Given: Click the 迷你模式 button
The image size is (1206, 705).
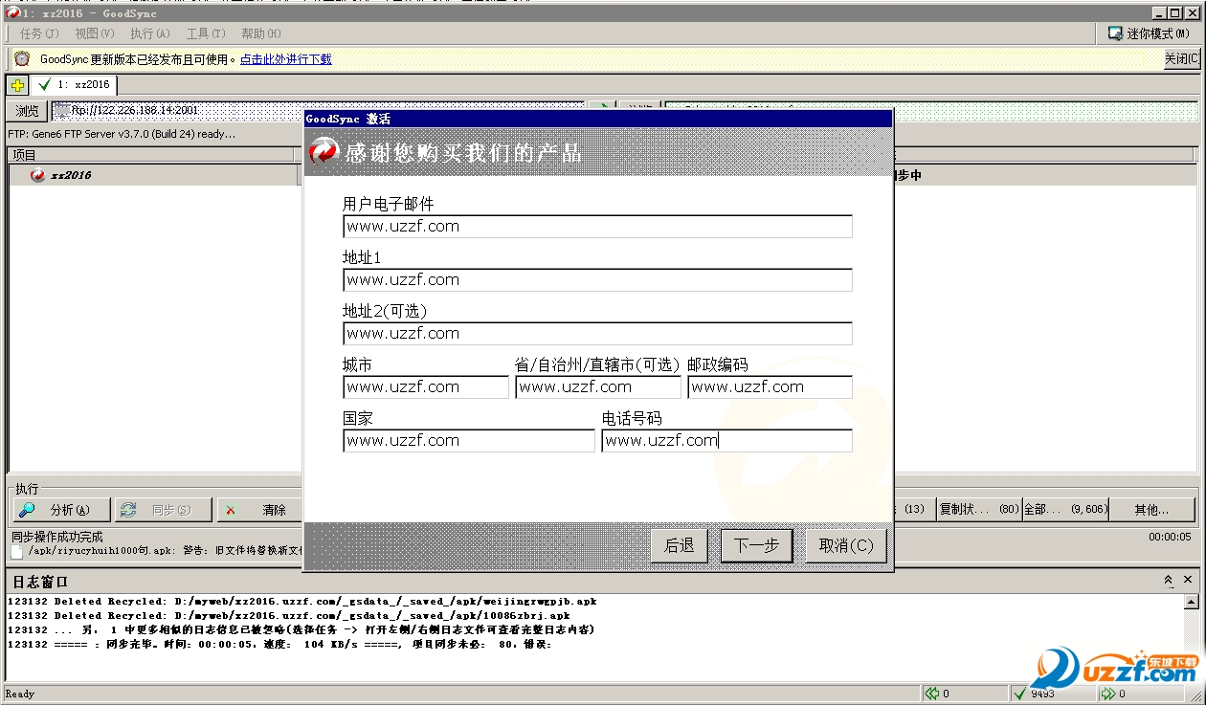Looking at the screenshot, I should click(x=1149, y=33).
